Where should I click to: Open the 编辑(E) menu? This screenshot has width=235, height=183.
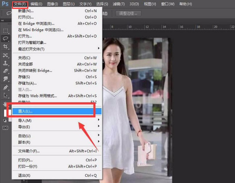(36, 4)
